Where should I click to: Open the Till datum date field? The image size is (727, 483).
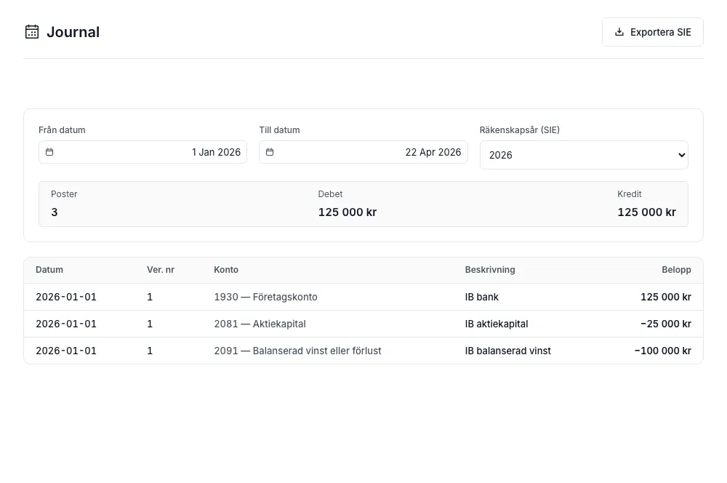(363, 152)
